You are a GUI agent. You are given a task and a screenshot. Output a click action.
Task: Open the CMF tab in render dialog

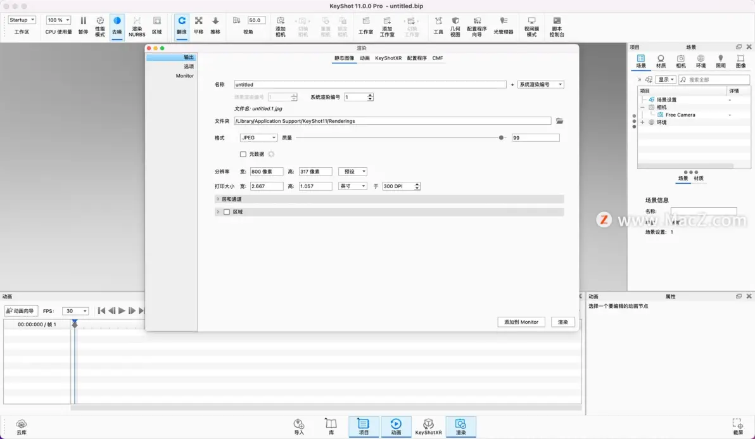coord(437,58)
